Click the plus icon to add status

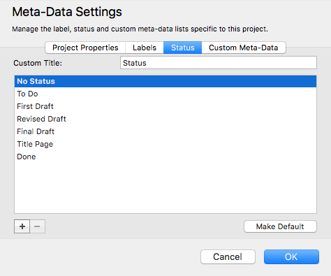22,226
